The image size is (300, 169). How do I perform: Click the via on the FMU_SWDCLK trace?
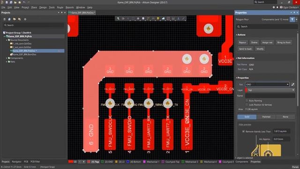point(110,103)
